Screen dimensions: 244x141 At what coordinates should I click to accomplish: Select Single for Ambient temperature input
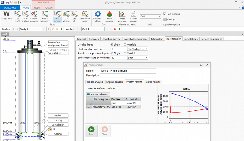(x=112, y=53)
